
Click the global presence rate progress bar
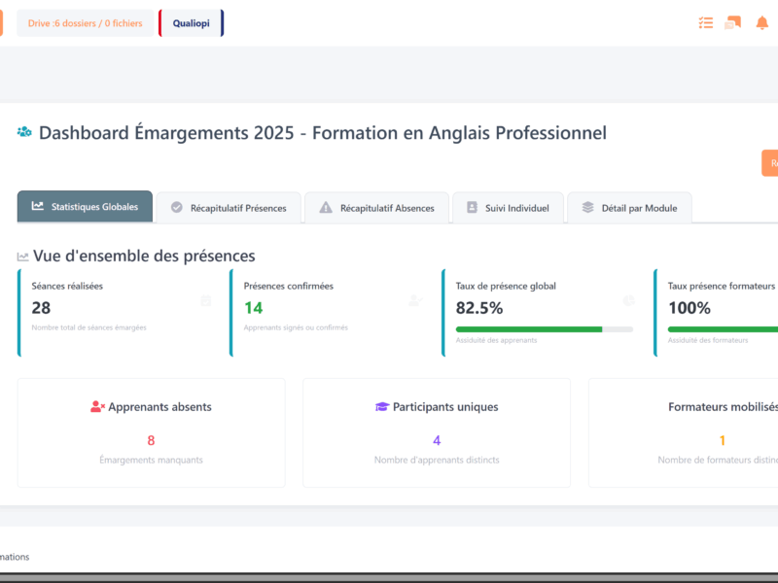point(544,329)
